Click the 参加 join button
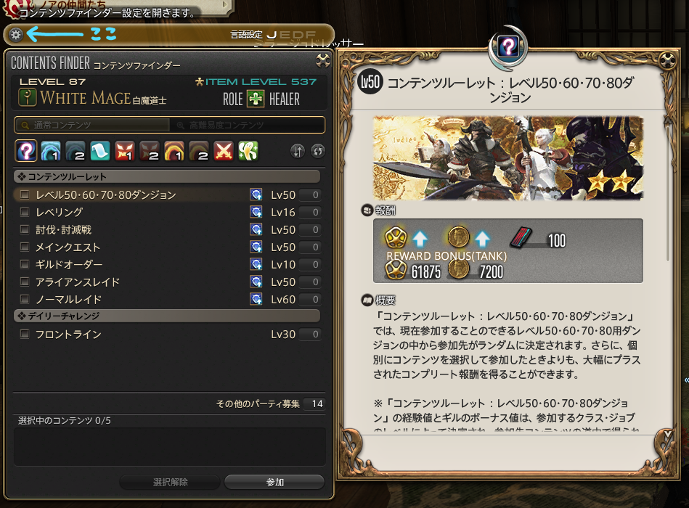689x508 pixels. tap(274, 482)
